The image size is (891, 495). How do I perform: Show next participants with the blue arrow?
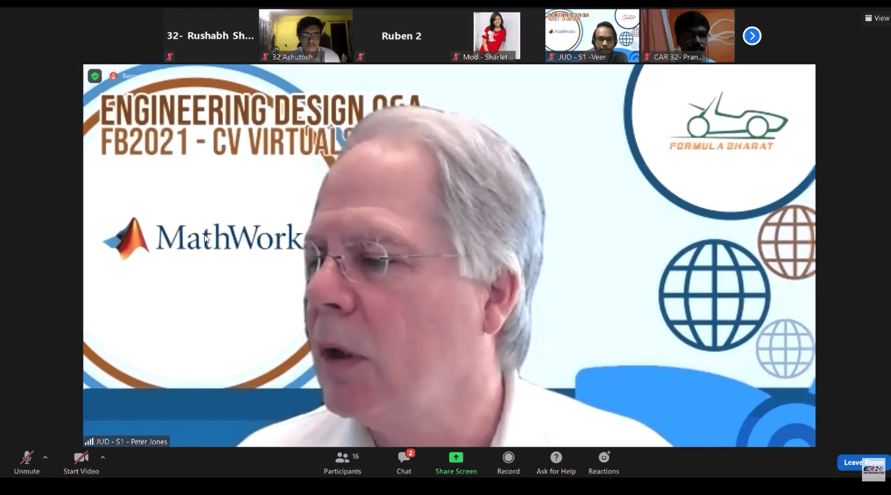(752, 36)
